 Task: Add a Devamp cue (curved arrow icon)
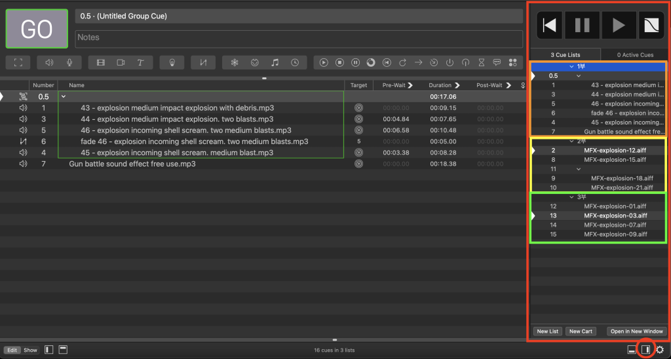(403, 62)
